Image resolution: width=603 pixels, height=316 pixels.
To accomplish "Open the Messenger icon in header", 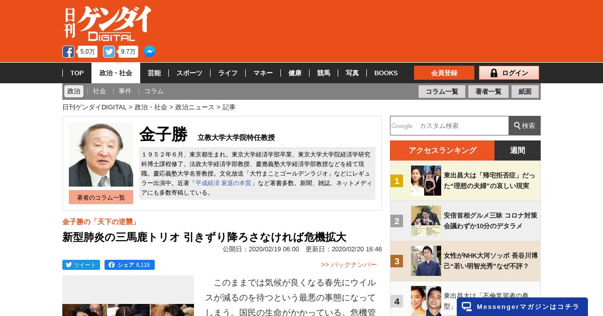I will 150,52.
